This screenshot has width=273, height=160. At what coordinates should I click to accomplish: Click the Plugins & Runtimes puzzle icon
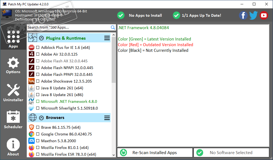[x=32, y=38]
